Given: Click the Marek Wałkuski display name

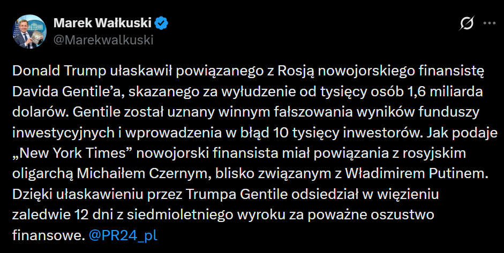Looking at the screenshot, I should 102,23.
